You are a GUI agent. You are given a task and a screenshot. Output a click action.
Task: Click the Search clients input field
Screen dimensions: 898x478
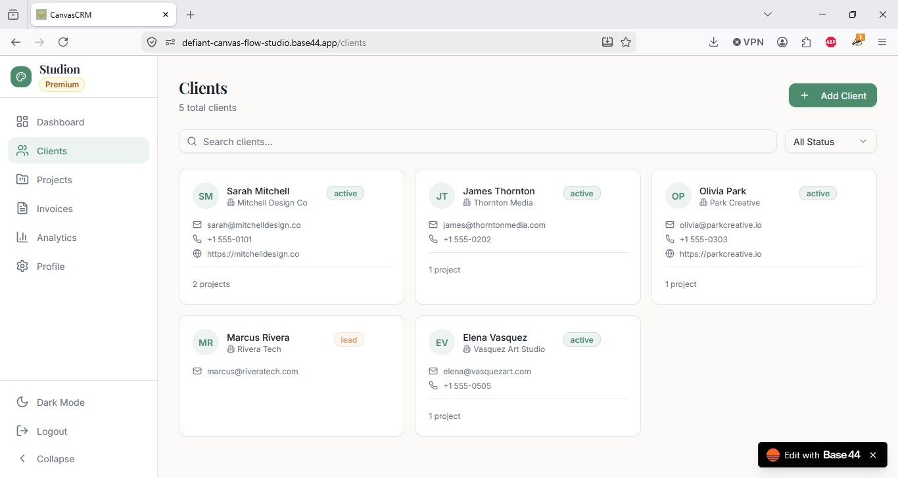coord(478,141)
